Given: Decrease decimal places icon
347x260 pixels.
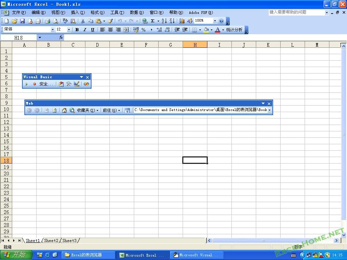Looking at the screenshot, I should tap(167, 30).
